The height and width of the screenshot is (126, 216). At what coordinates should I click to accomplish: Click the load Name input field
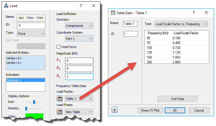click(31, 18)
